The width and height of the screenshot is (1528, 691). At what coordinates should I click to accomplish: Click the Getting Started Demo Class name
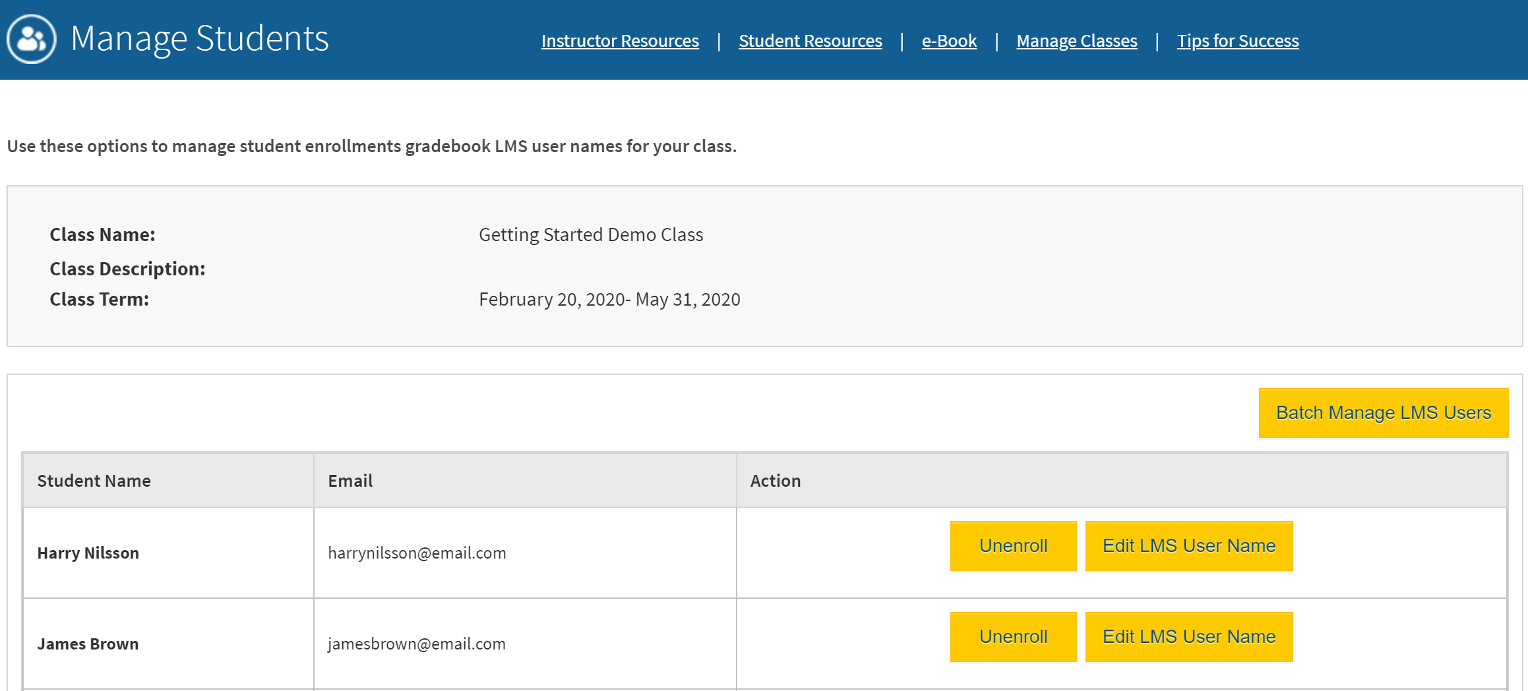point(591,235)
